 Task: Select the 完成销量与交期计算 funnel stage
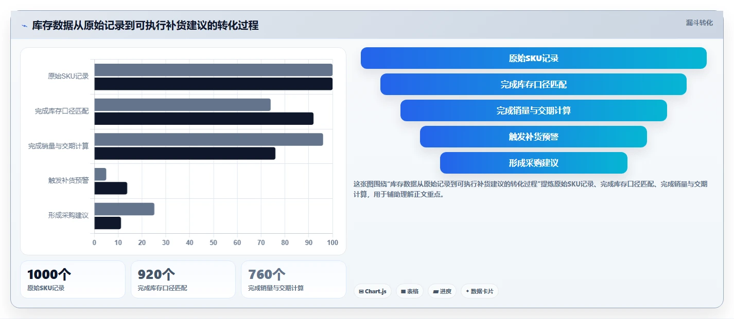534,110
